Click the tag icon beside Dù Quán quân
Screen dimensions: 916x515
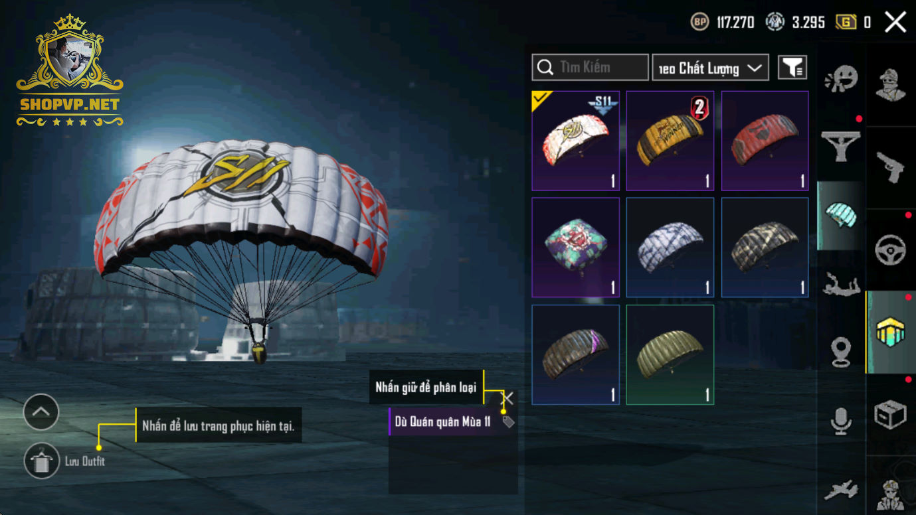(508, 422)
